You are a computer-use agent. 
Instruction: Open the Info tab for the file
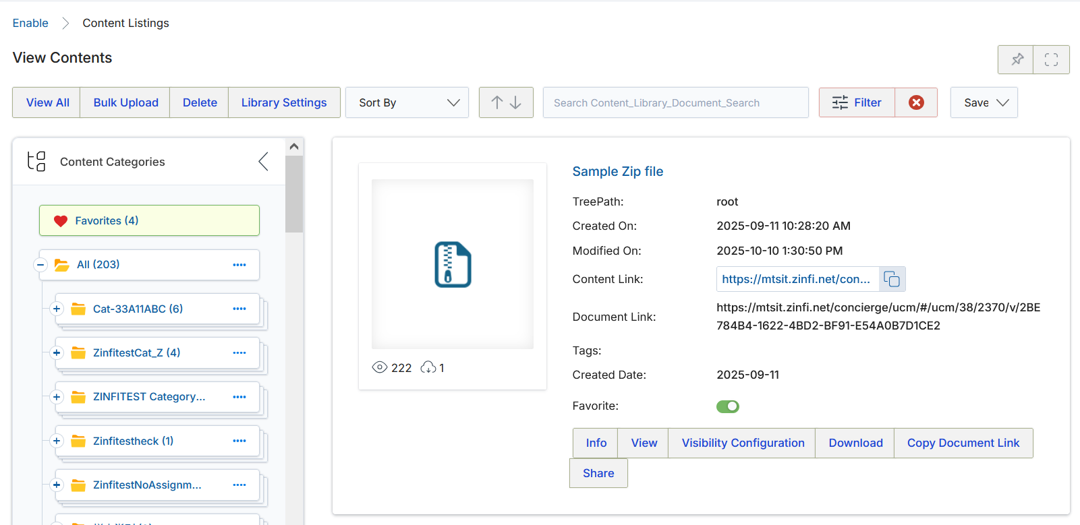596,443
